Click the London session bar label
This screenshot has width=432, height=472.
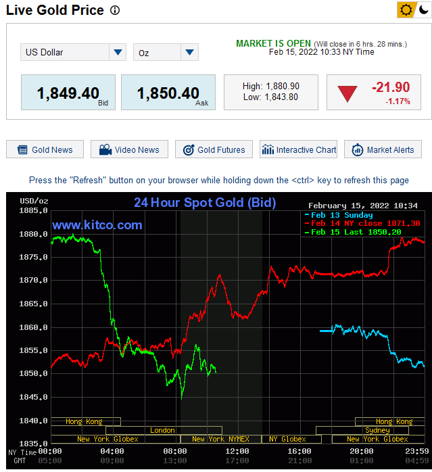tap(162, 431)
